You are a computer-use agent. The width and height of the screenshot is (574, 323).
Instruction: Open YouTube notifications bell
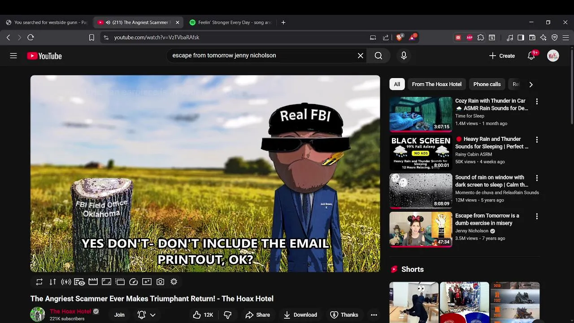pyautogui.click(x=531, y=56)
